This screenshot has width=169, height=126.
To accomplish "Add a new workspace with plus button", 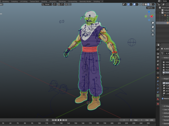I will coord(102,1).
